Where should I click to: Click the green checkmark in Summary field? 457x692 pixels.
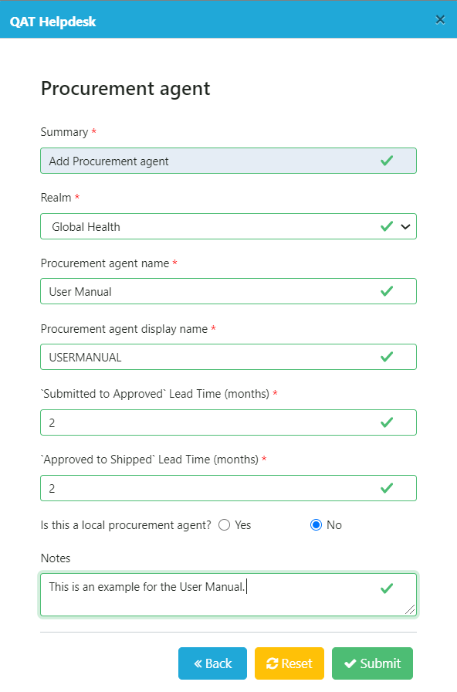pyautogui.click(x=387, y=161)
